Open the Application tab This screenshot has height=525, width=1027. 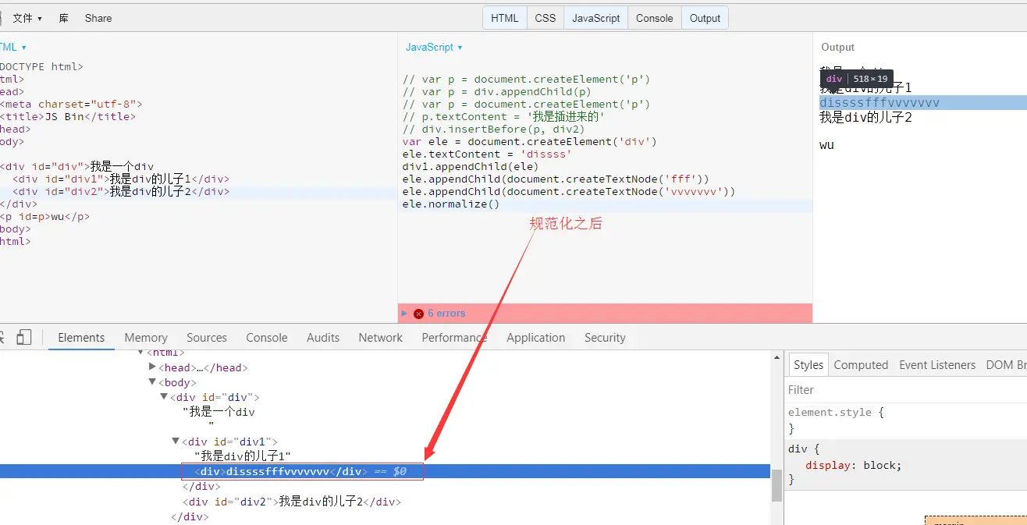point(535,338)
